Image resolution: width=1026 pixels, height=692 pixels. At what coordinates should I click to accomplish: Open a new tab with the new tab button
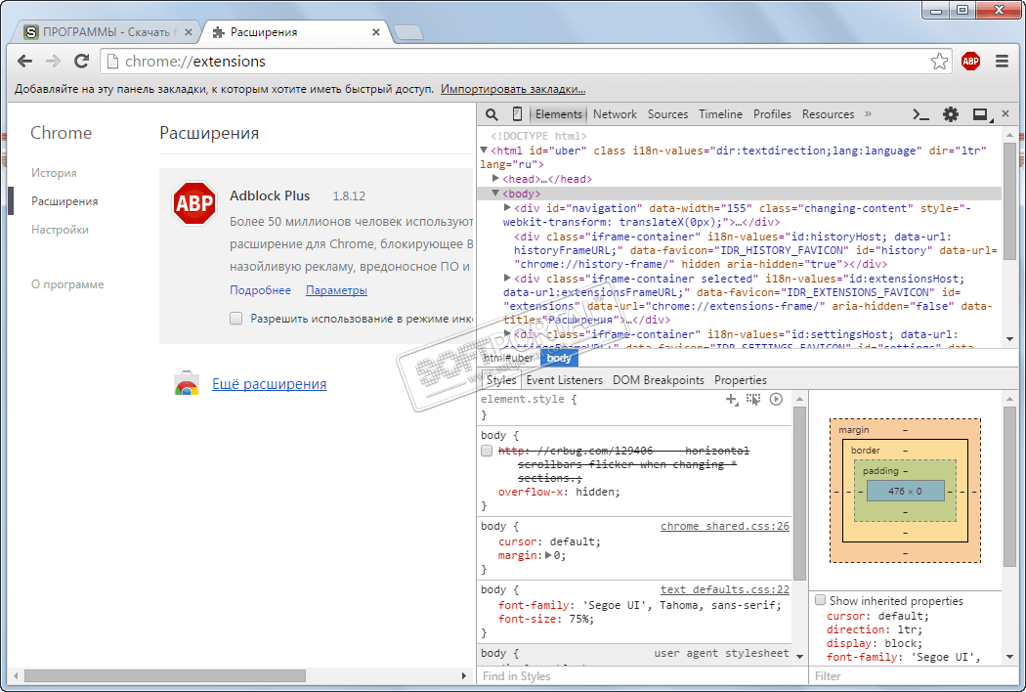click(x=409, y=32)
